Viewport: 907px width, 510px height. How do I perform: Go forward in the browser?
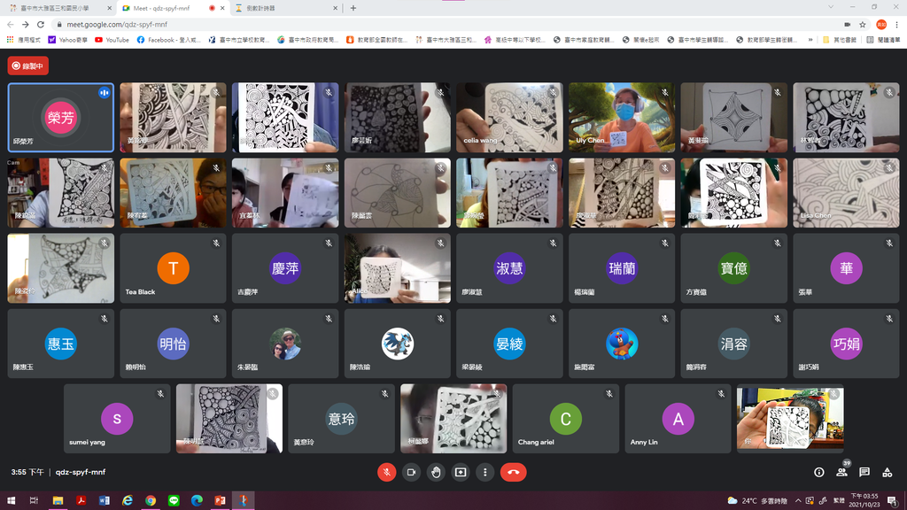[26, 24]
